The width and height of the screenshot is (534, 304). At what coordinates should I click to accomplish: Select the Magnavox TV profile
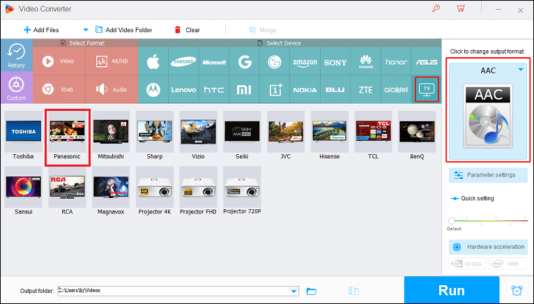[111, 192]
